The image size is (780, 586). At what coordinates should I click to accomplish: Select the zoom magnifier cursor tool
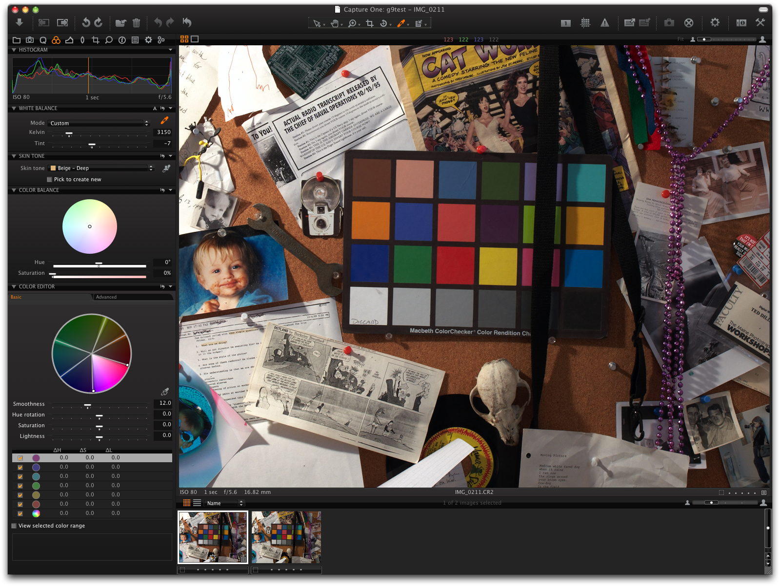352,23
